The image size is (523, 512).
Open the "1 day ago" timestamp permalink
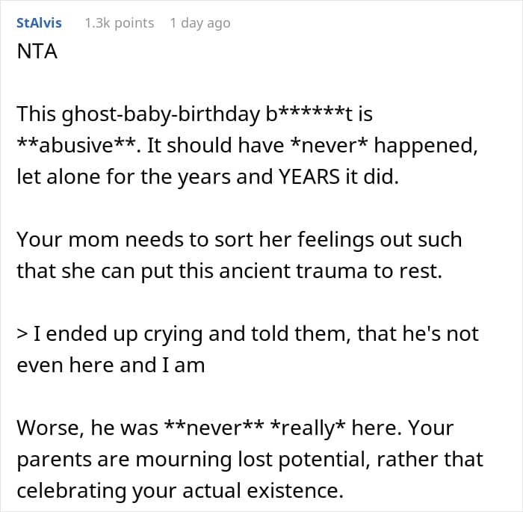(200, 23)
